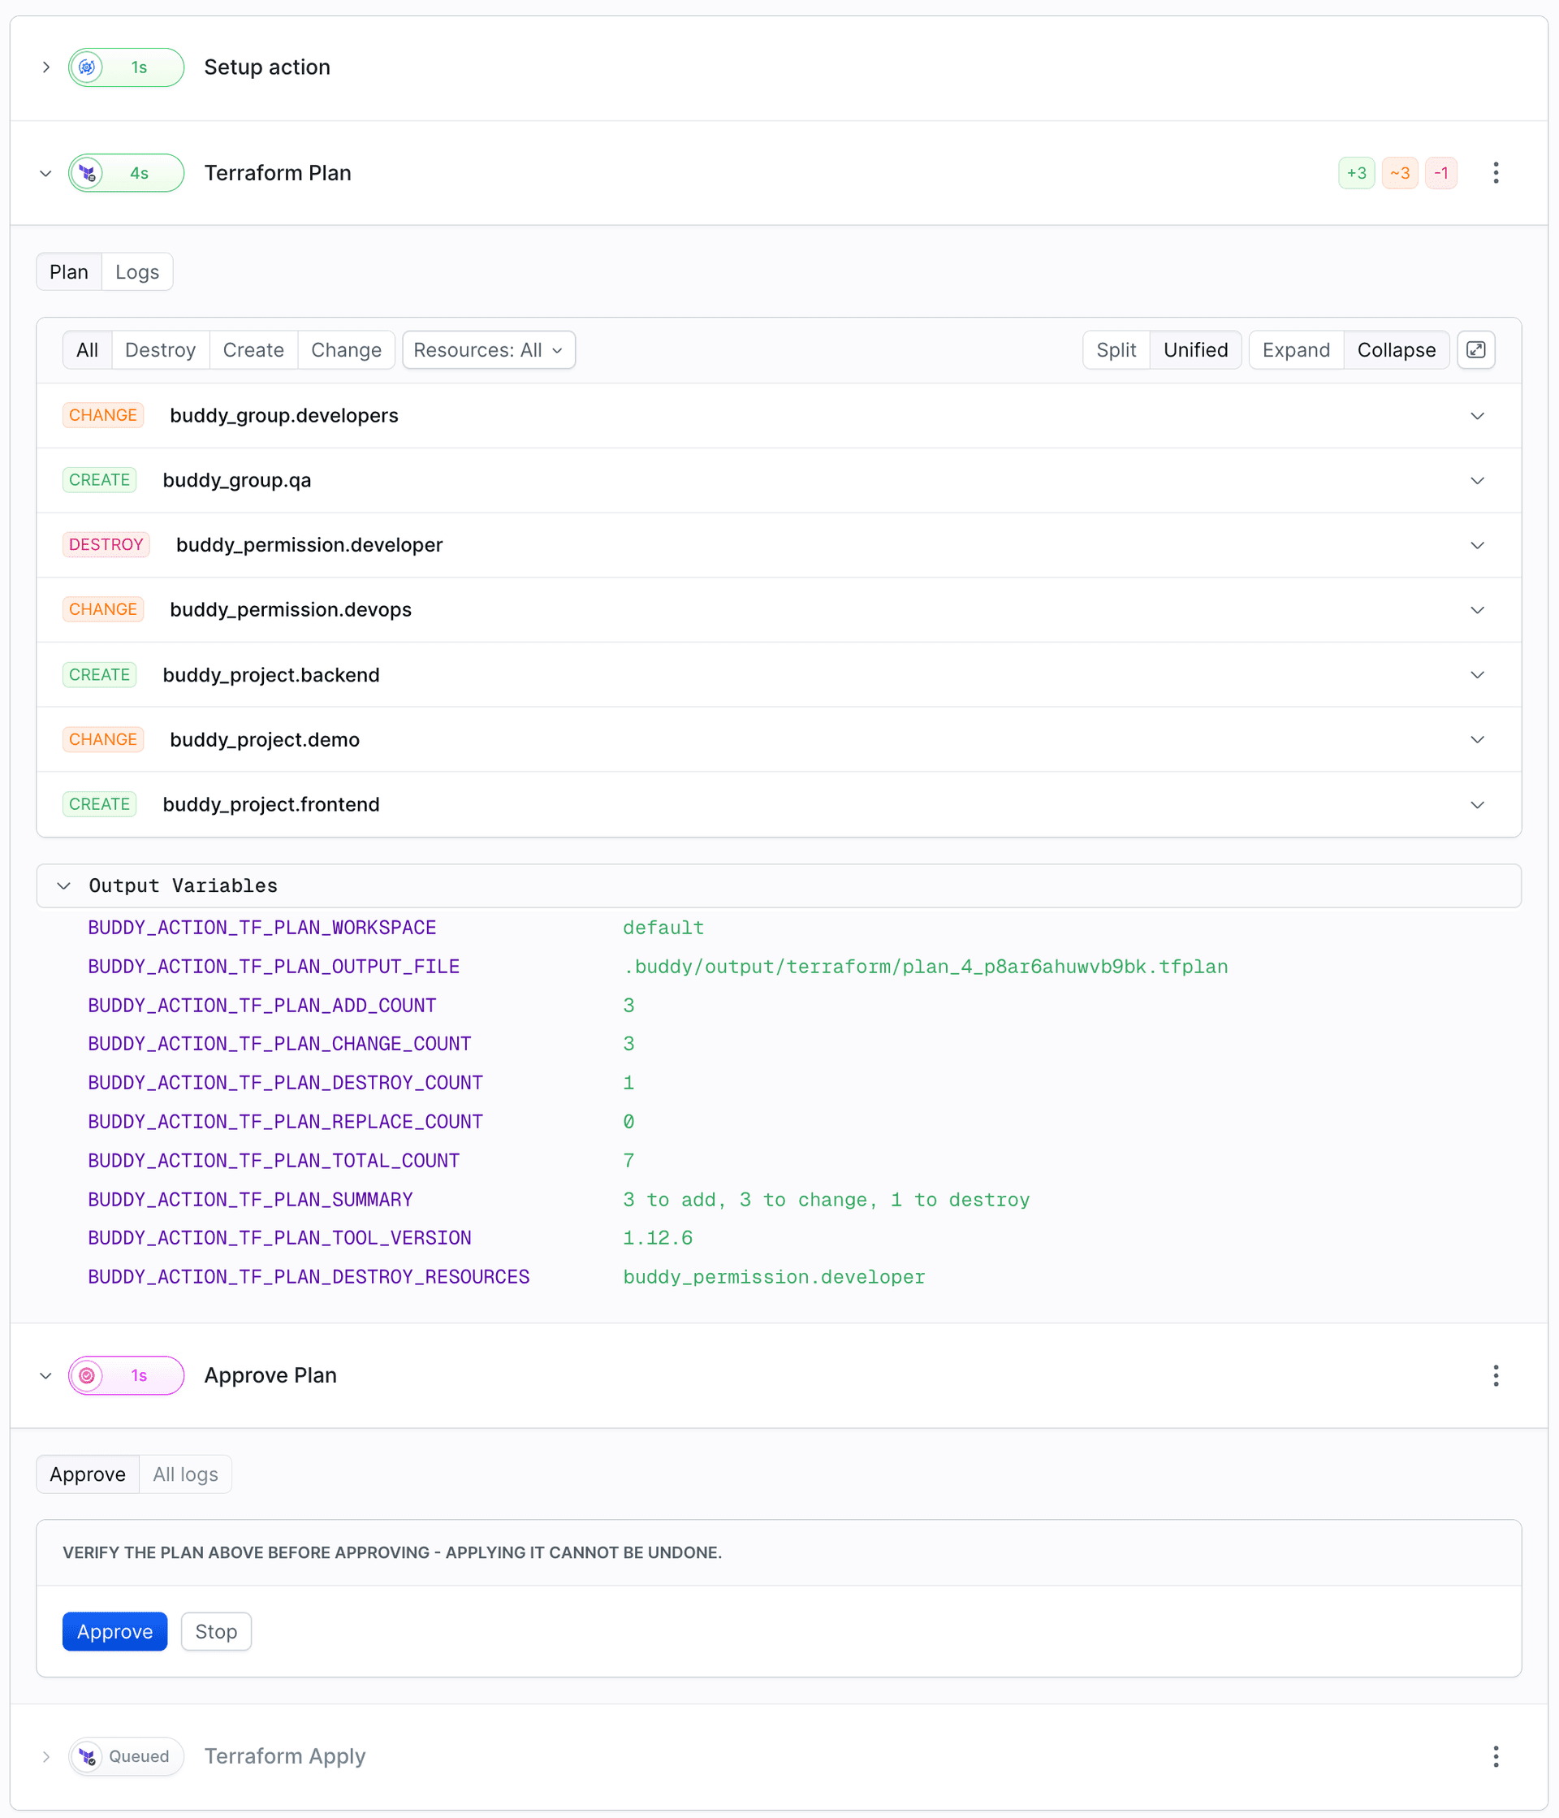Click the .tfplan output file path

click(x=925, y=967)
